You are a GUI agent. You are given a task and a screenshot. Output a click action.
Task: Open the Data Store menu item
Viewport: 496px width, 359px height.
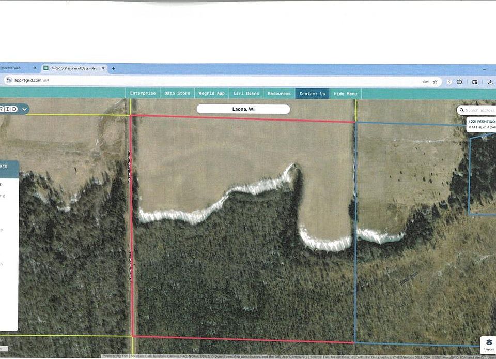(177, 94)
